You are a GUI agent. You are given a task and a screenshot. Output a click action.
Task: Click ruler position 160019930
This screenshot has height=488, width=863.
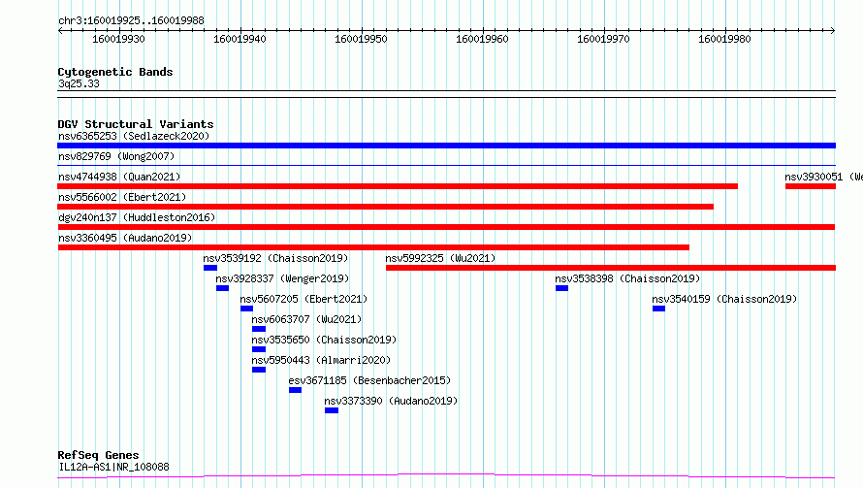point(118,39)
